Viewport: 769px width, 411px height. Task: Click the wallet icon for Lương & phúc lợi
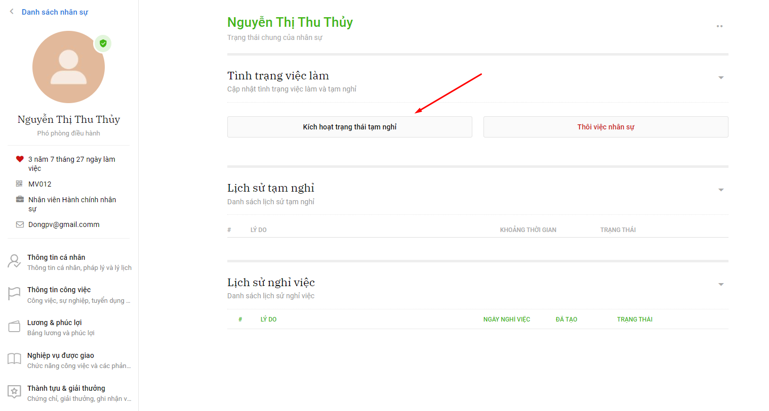[x=14, y=327]
